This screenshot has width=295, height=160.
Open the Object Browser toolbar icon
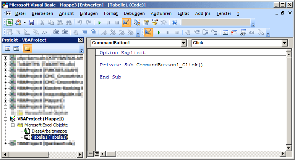pos(155,23)
